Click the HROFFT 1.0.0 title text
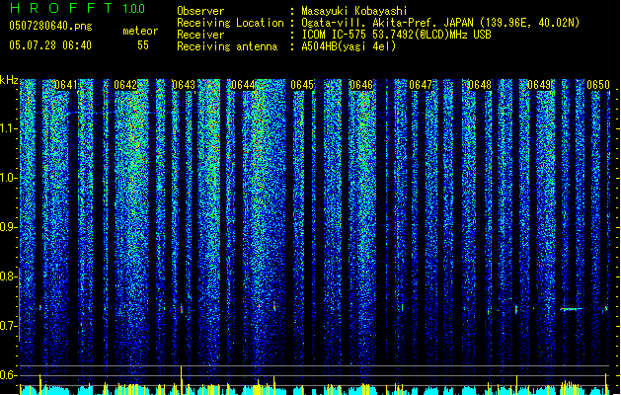 click(x=78, y=8)
